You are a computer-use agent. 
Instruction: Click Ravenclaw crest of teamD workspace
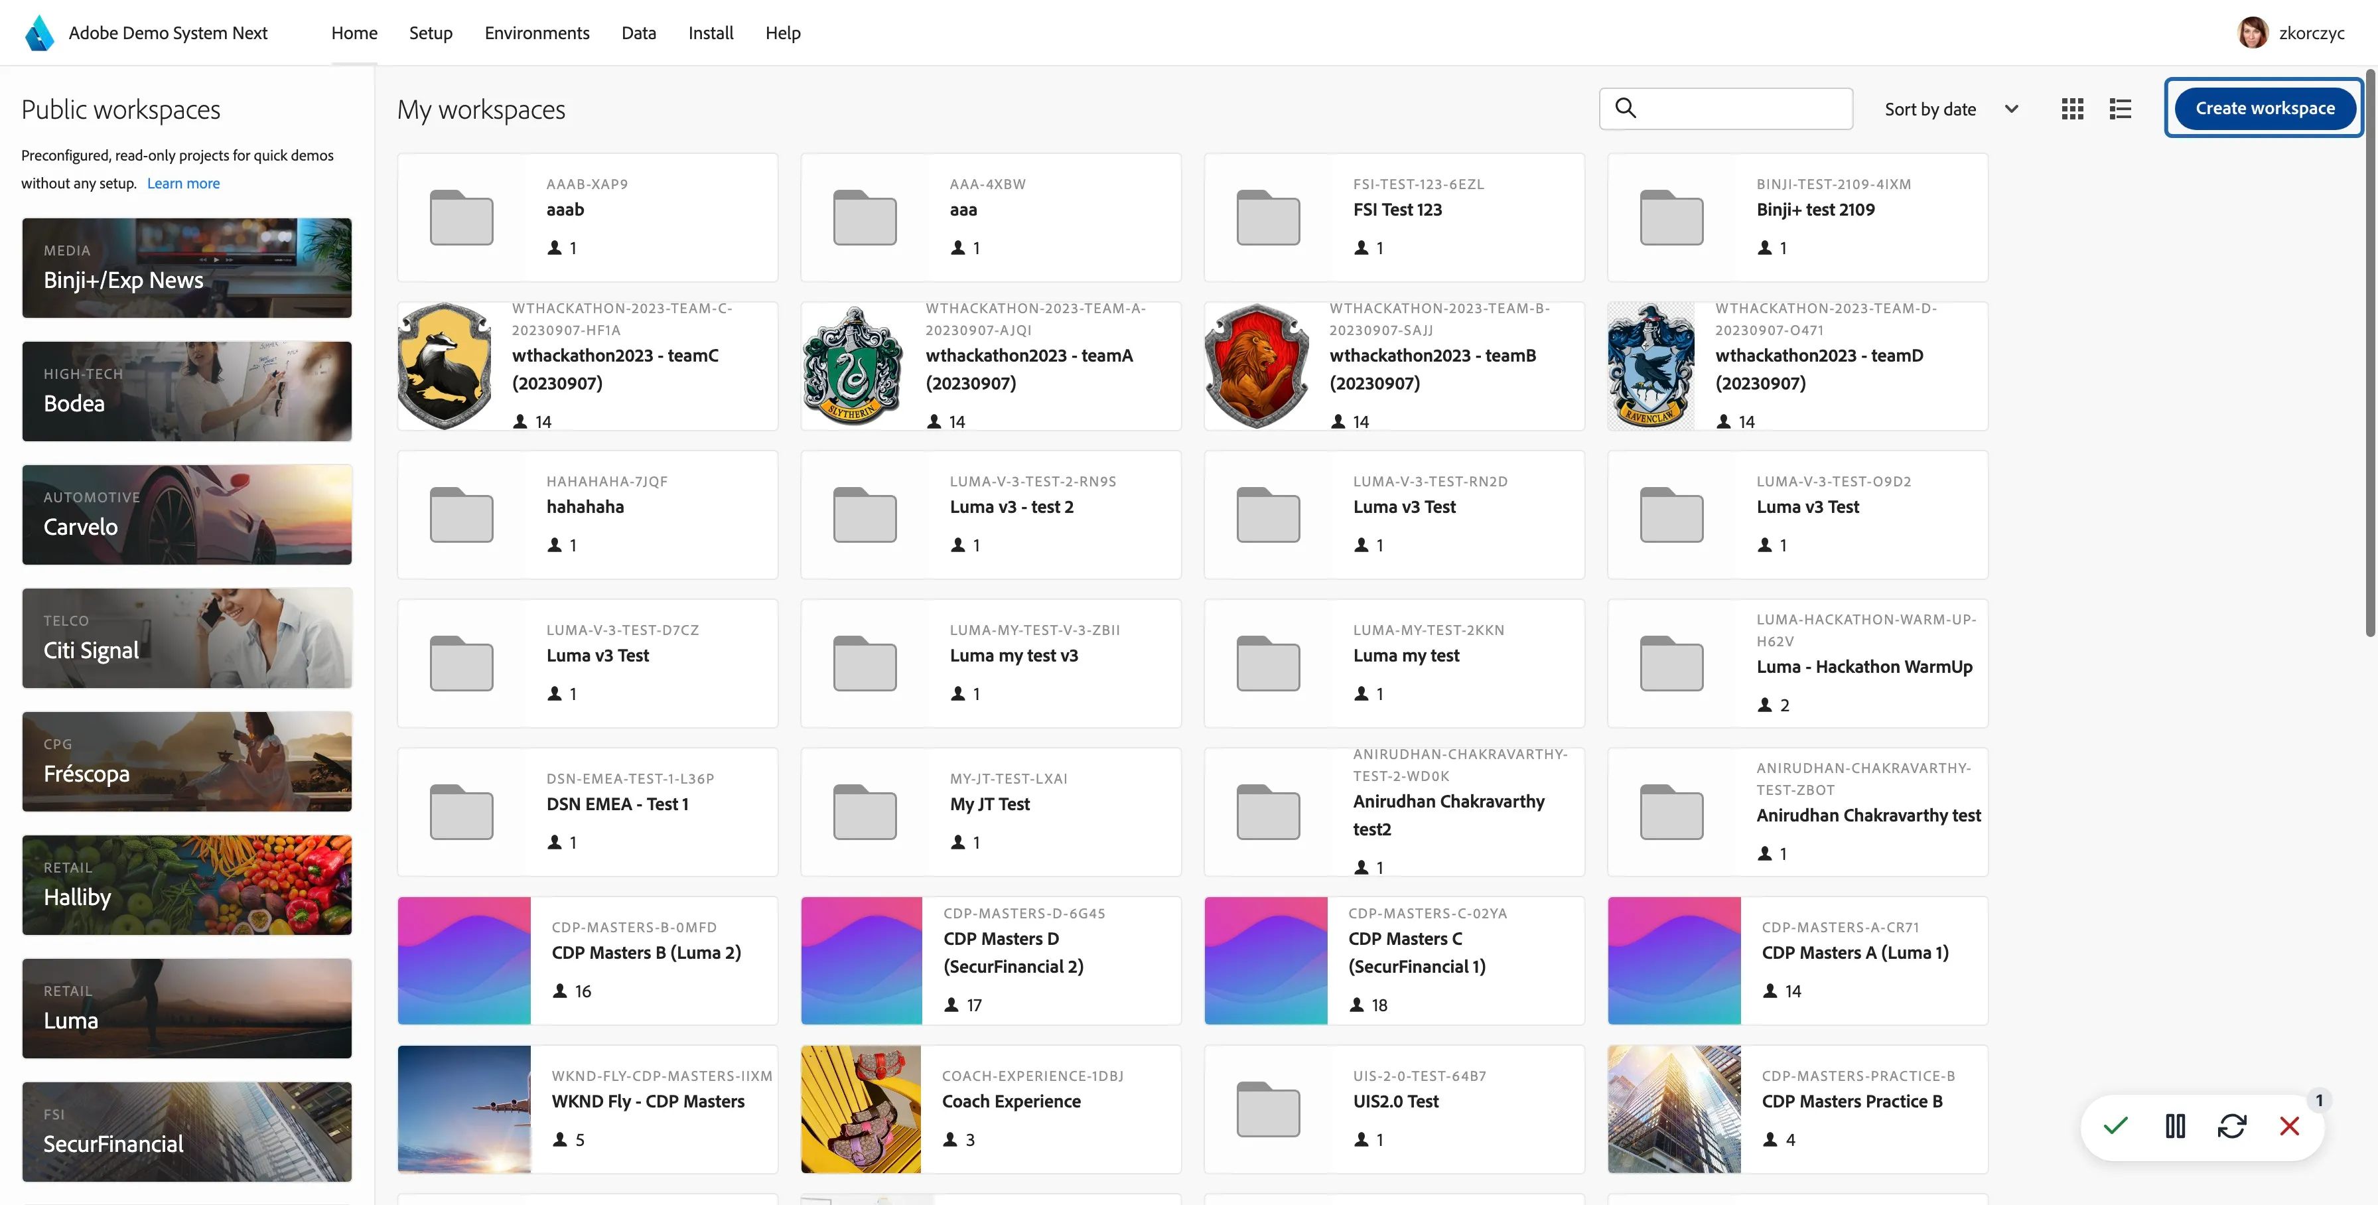tap(1651, 366)
